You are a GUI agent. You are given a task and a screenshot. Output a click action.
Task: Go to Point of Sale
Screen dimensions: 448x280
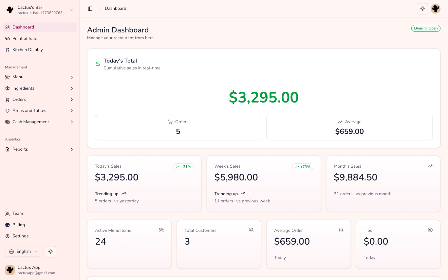[x=40, y=39]
